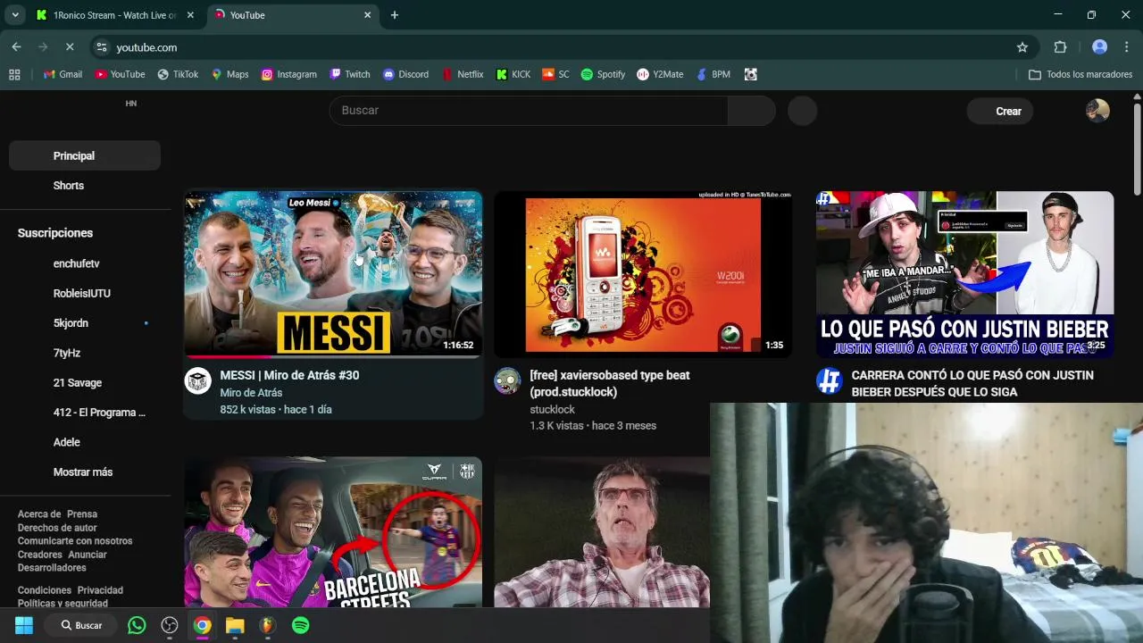Play the Barcelona Streets video thumbnail
The width and height of the screenshot is (1143, 643).
coord(333,532)
